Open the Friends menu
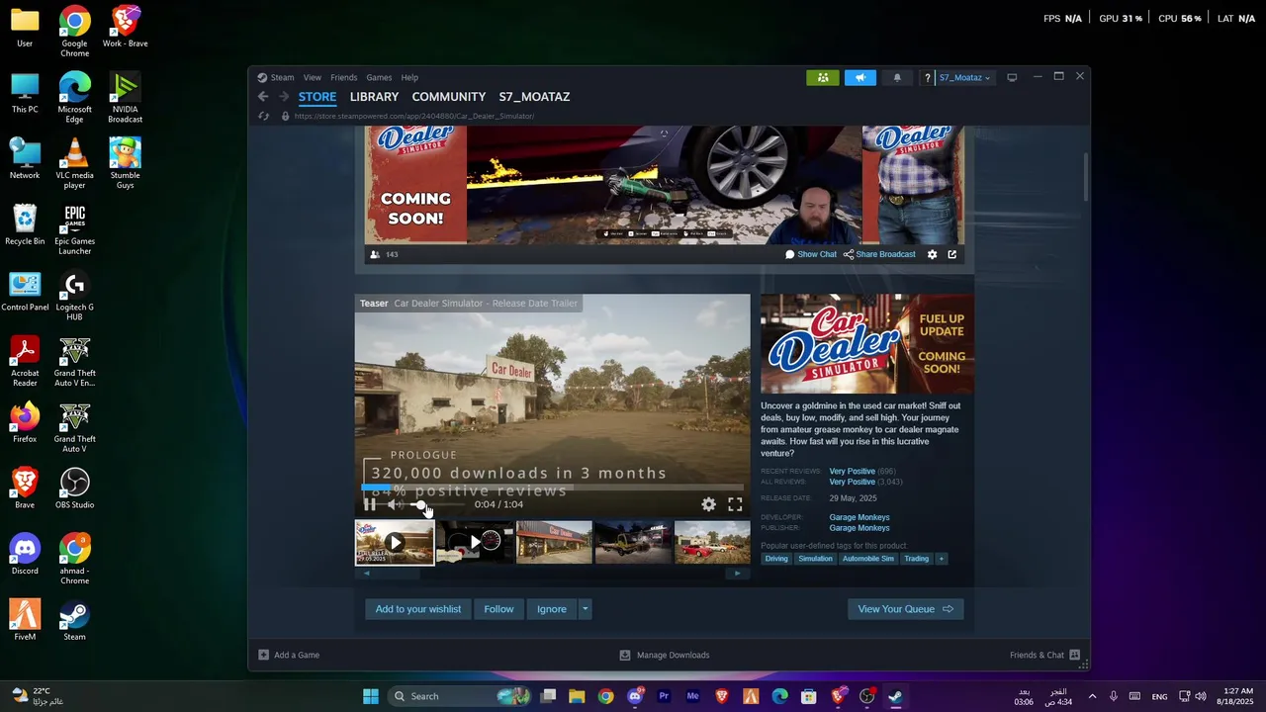 tap(344, 77)
